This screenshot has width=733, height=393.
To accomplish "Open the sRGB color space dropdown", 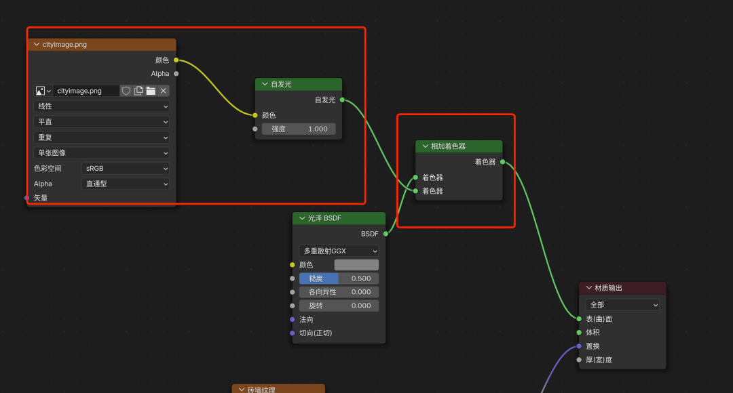I will 126,168.
